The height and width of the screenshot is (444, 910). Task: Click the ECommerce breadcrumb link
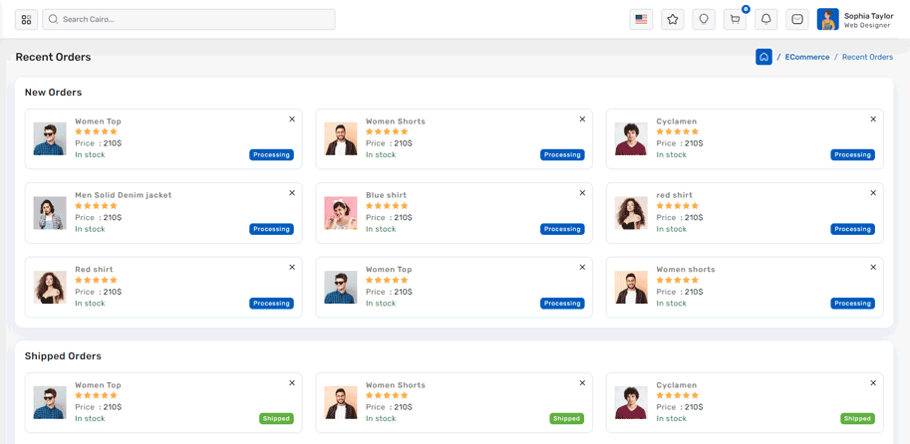coord(806,57)
